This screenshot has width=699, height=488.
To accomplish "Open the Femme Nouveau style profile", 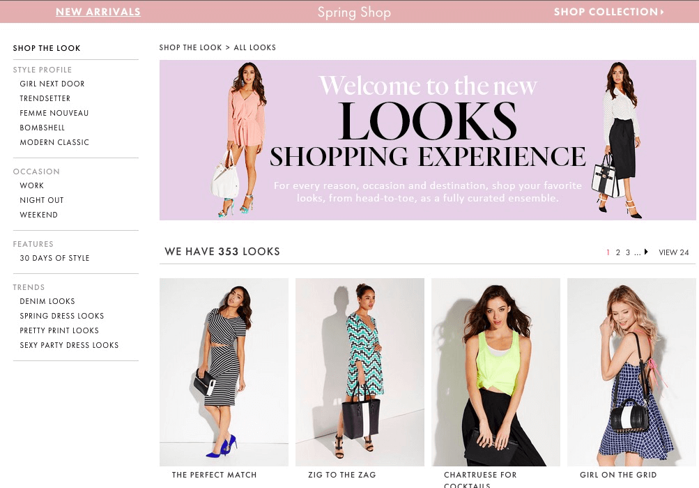I will 54,114.
